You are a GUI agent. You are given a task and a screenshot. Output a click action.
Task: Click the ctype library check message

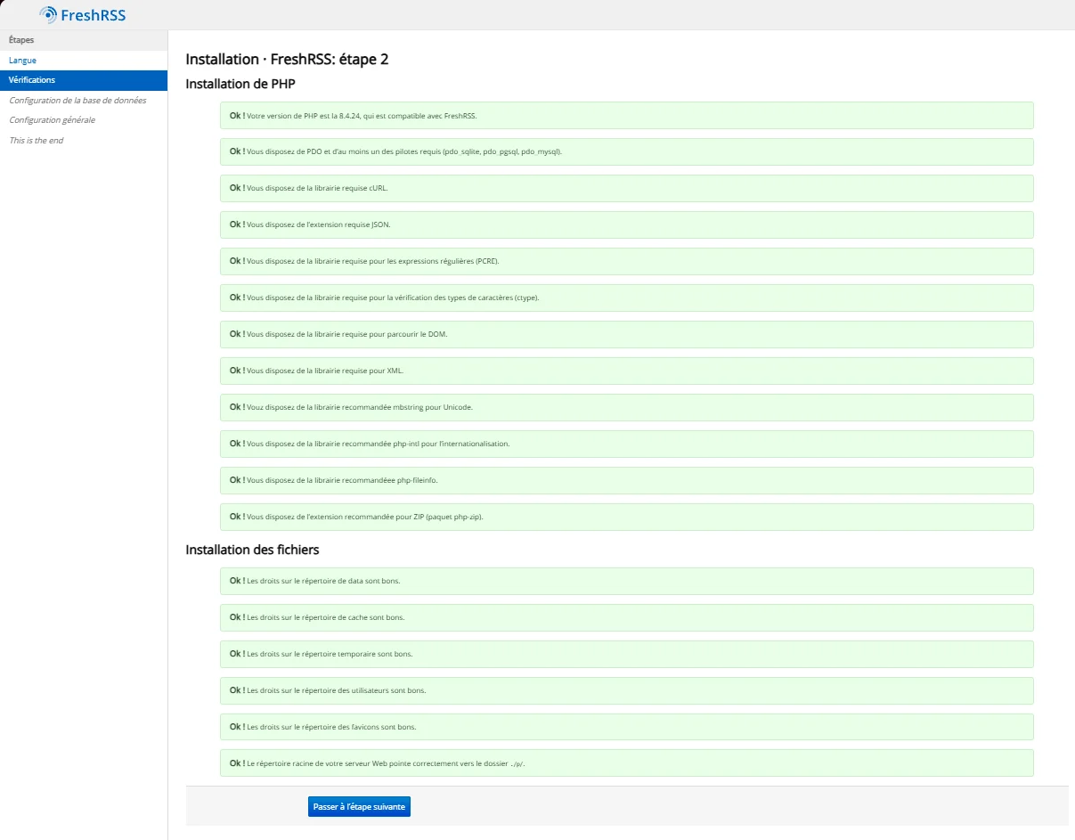pos(626,298)
